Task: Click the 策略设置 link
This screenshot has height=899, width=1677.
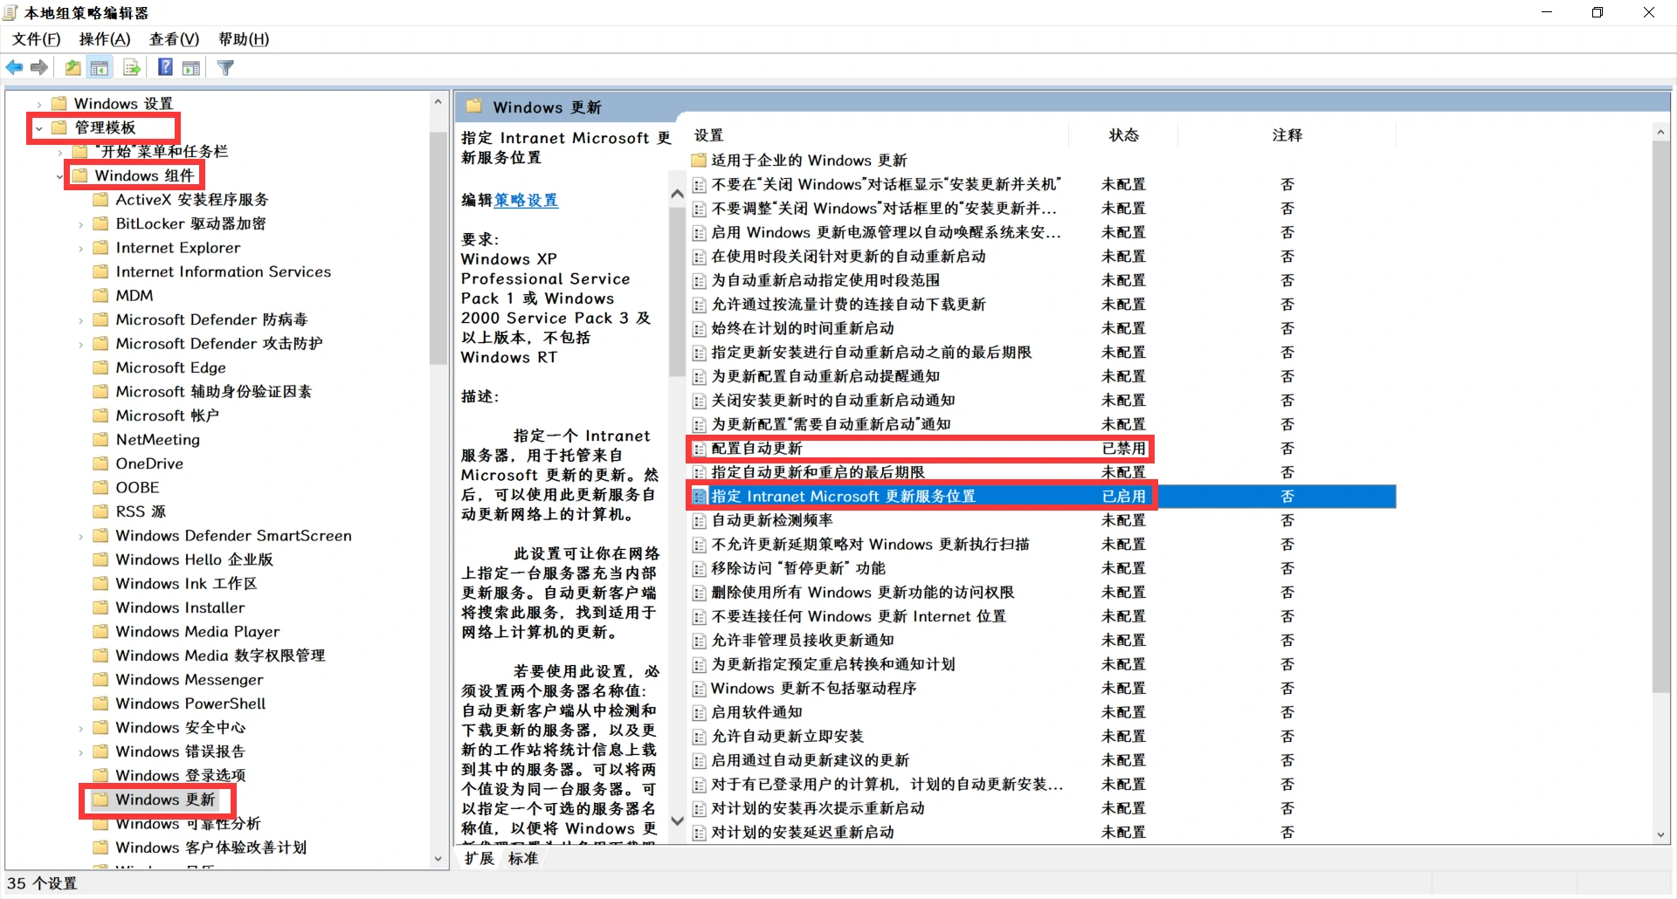Action: [526, 201]
